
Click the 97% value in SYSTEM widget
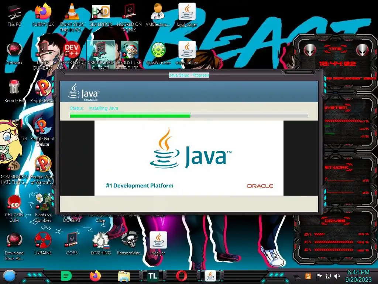pos(364,121)
